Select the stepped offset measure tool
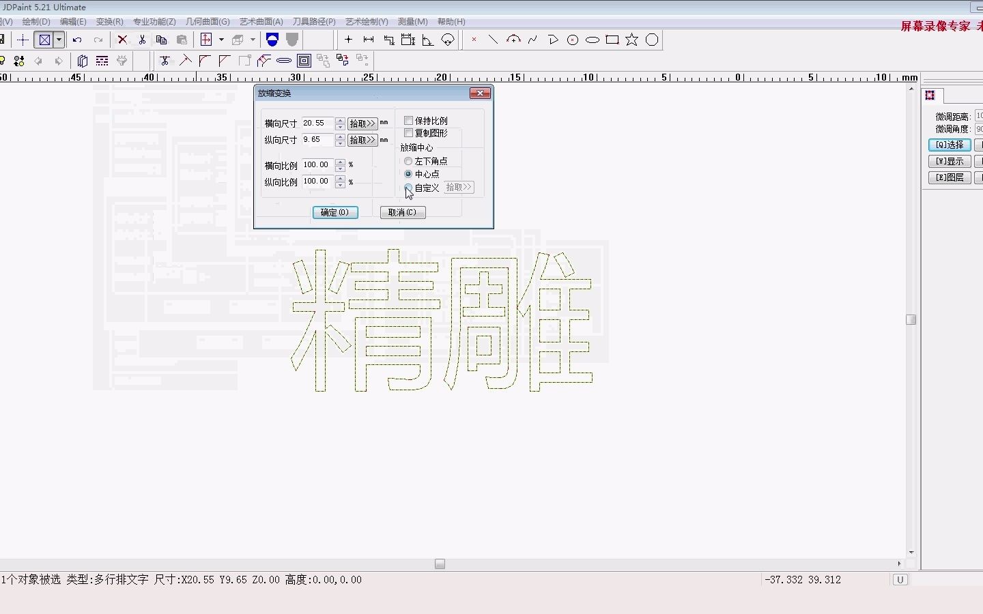 pos(388,40)
